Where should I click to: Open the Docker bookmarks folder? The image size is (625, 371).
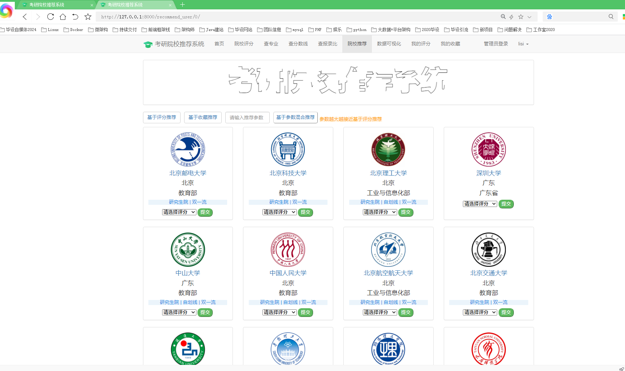73,30
